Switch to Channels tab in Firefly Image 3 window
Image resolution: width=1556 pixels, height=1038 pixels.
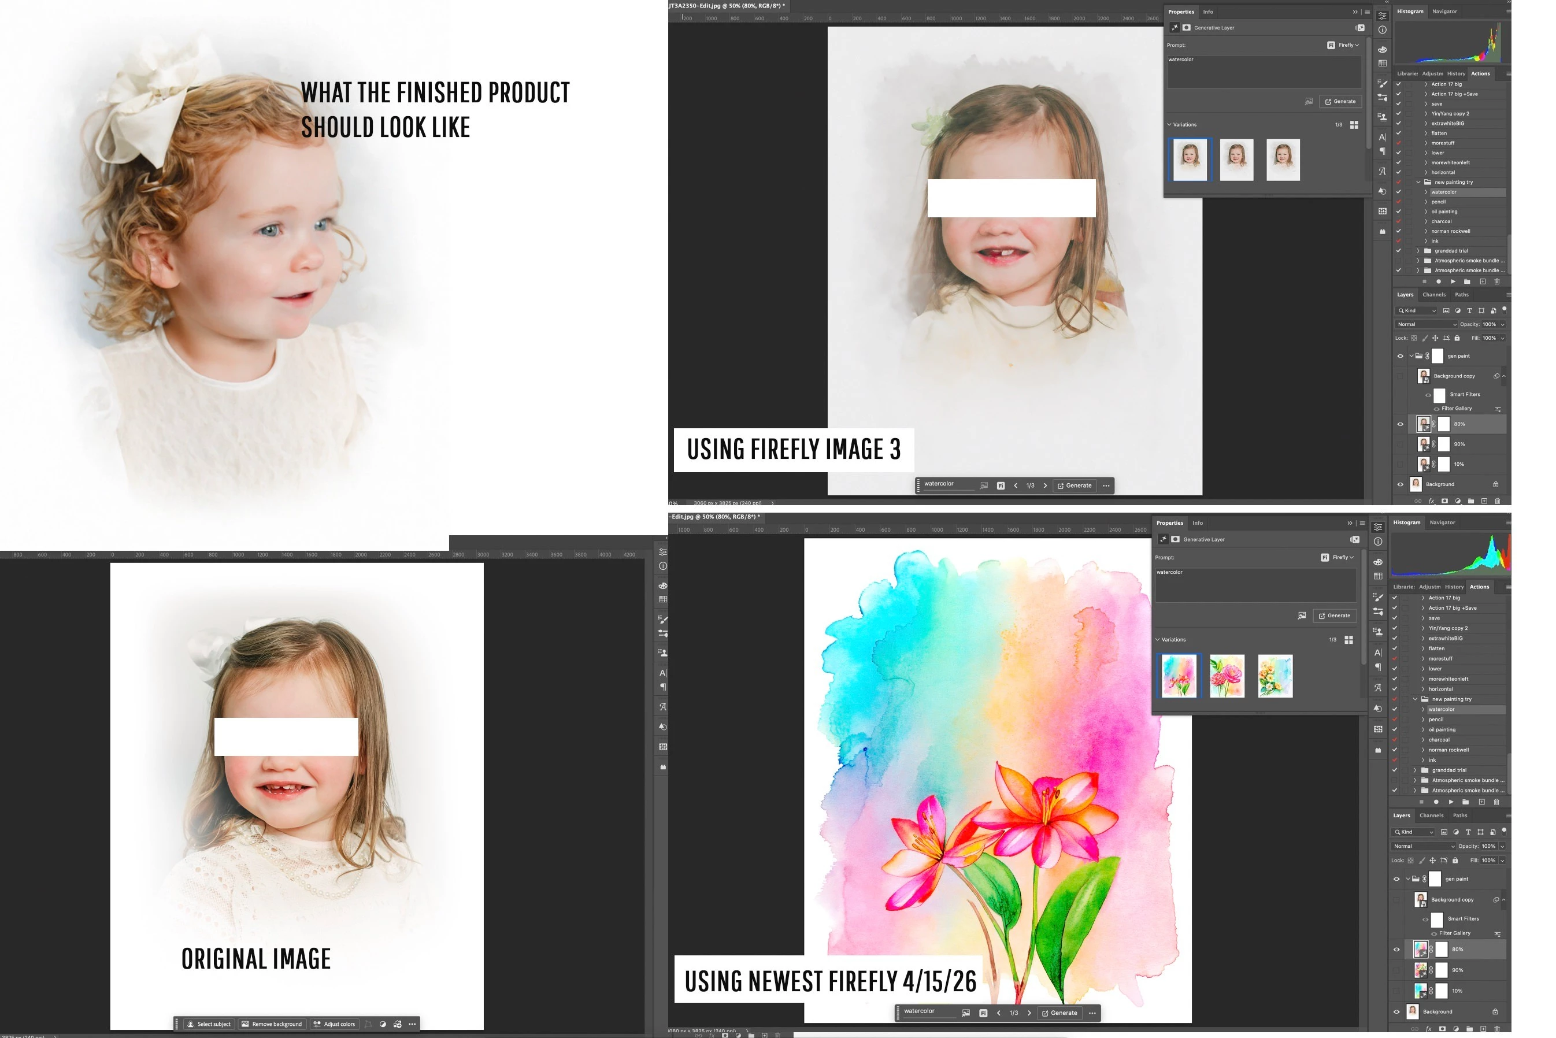(x=1433, y=295)
